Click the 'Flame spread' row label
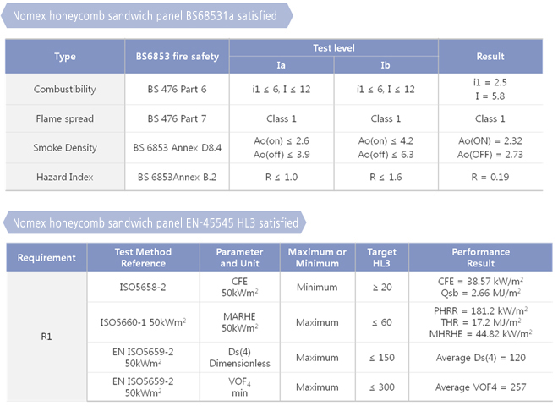Viewport: 558px width, 406px height. click(65, 118)
